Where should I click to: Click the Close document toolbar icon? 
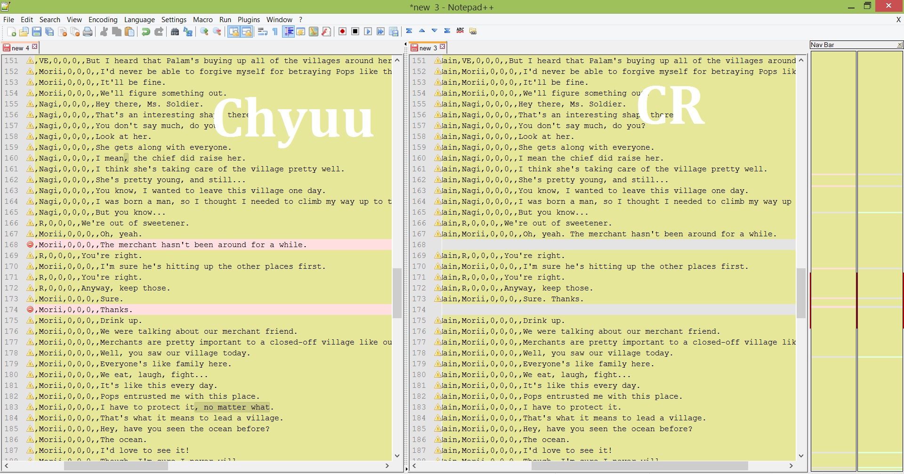(62, 32)
